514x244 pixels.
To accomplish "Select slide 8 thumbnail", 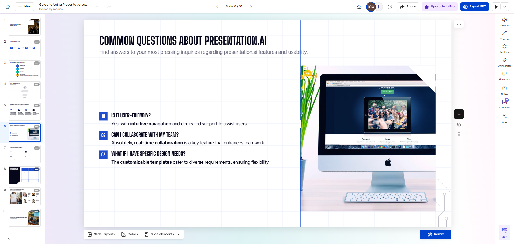I will pos(25,175).
